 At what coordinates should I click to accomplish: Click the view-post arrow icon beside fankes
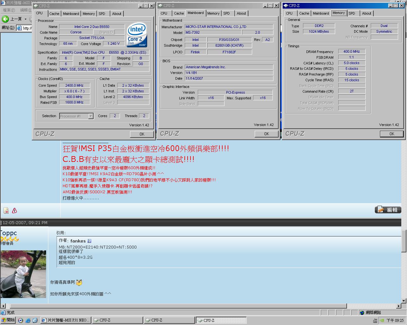pos(89,241)
